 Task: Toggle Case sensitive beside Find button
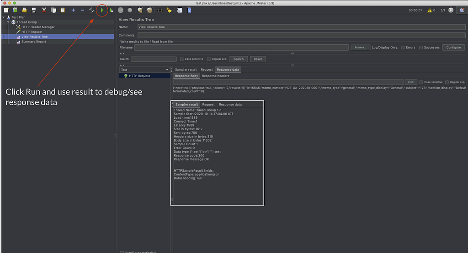tap(421, 82)
